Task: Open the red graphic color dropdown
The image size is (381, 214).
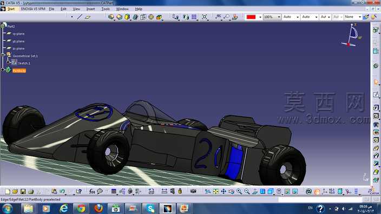Action: (x=260, y=17)
